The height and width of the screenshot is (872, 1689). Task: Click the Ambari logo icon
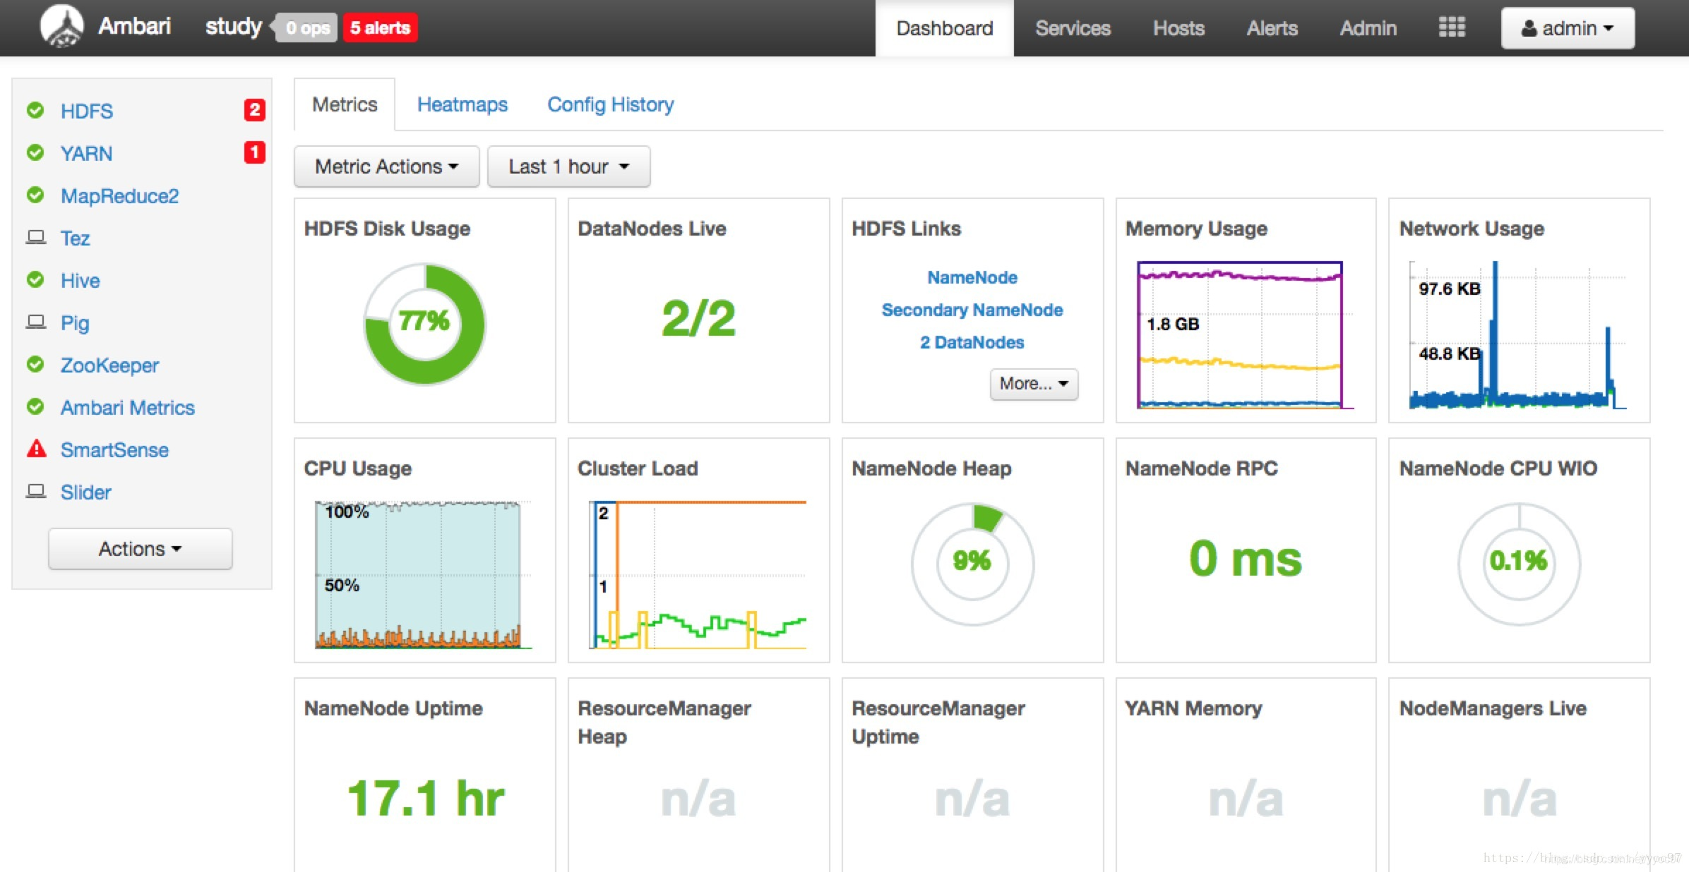(61, 27)
